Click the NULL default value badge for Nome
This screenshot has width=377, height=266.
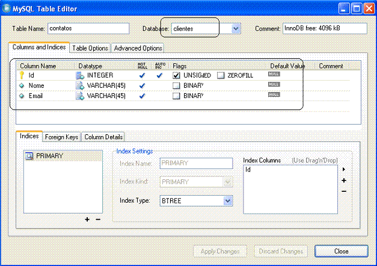[274, 84]
